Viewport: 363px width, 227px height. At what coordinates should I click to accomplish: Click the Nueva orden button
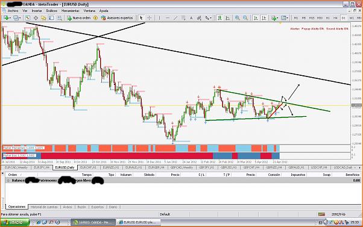[x=79, y=18]
